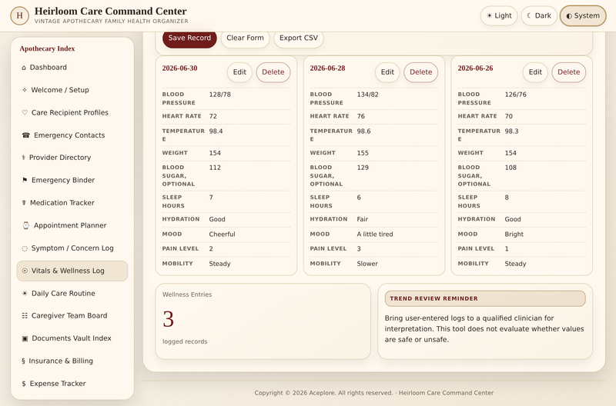This screenshot has width=616, height=406.
Task: Click the heart icon beside Care Recipient Profiles
Action: coord(25,112)
